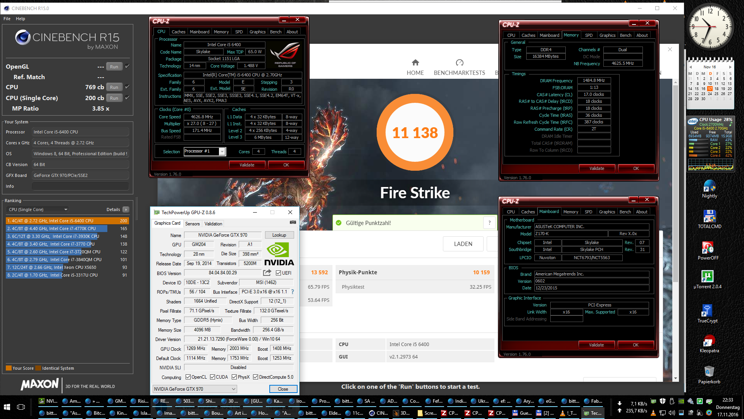This screenshot has height=419, width=744.
Task: Toggle the CPU test checkbox in Cinebench
Action: (x=127, y=87)
